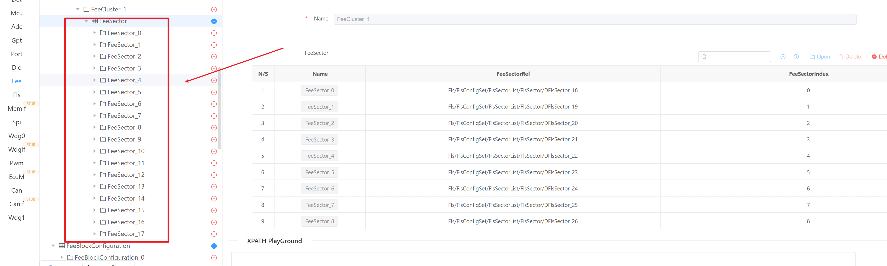Go to the CanIf module
887x266 pixels.
(x=17, y=204)
